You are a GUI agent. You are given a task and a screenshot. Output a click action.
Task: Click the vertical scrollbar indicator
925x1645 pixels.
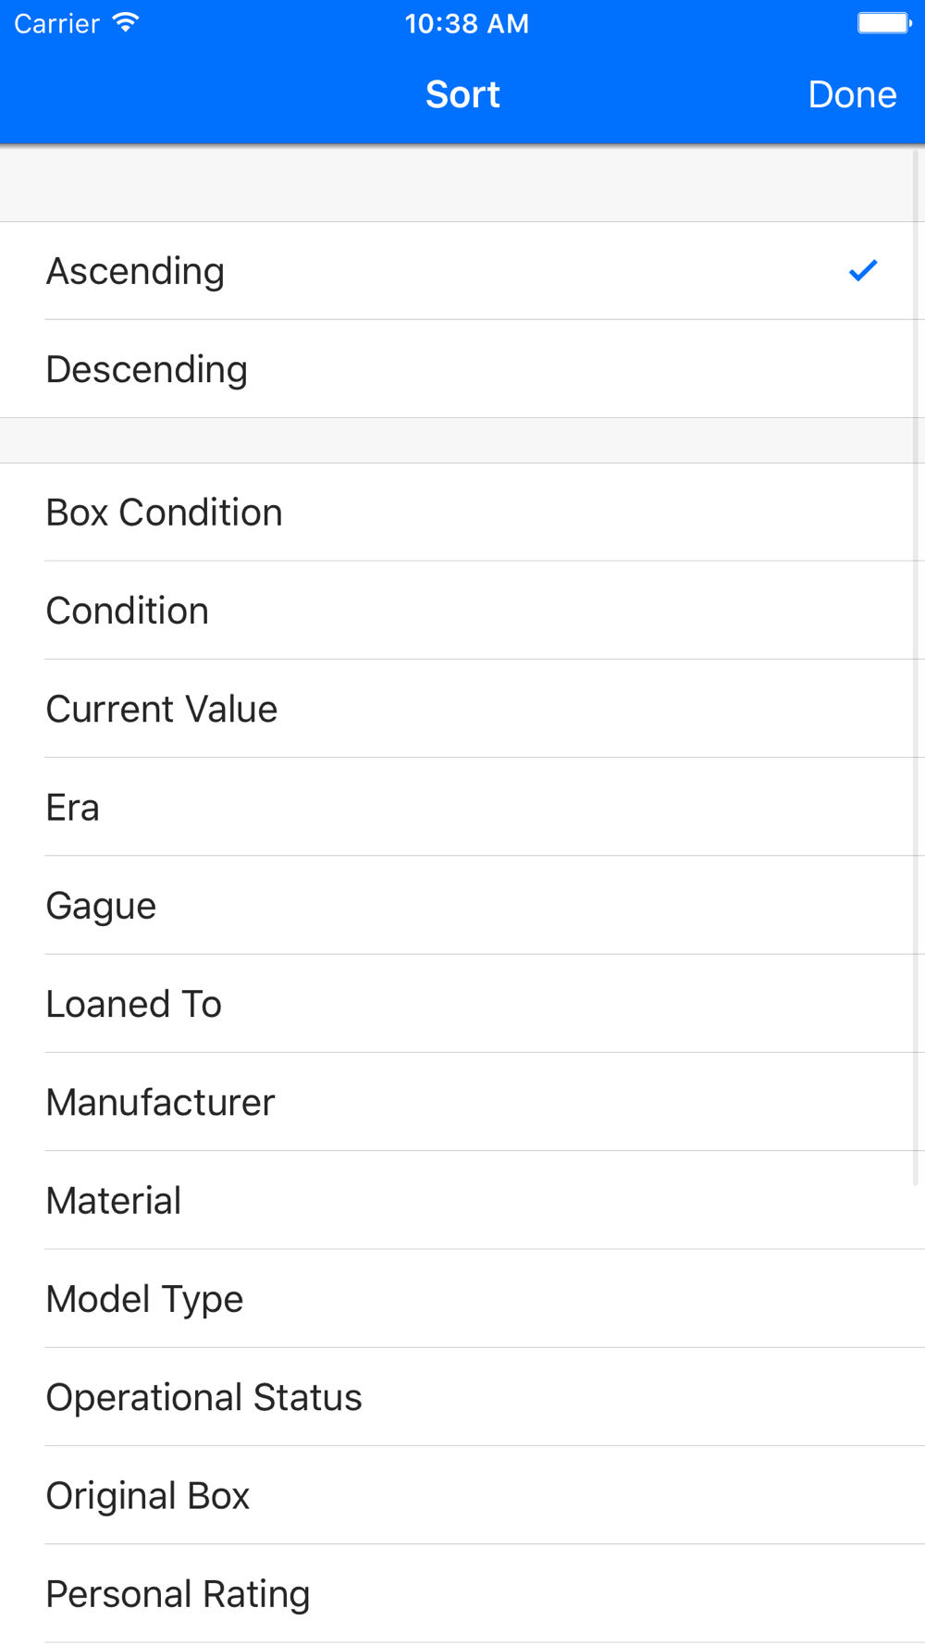[916, 666]
